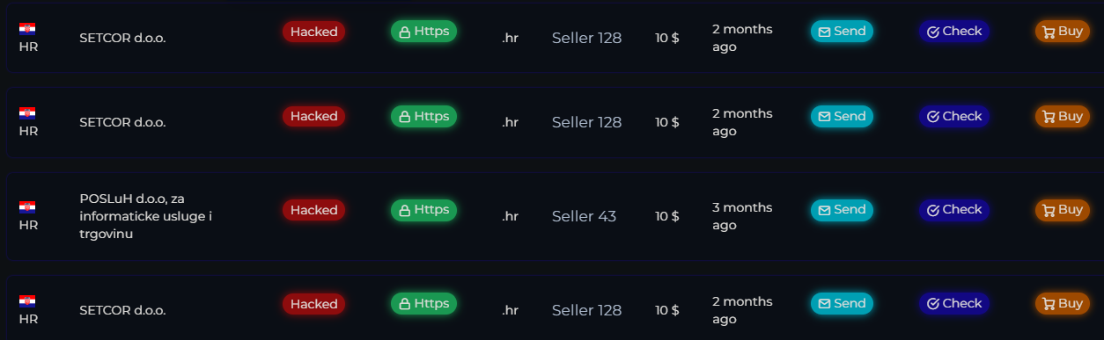Click the Check button for Seller 43's listing
Screen dimensions: 1104x340
coord(954,210)
